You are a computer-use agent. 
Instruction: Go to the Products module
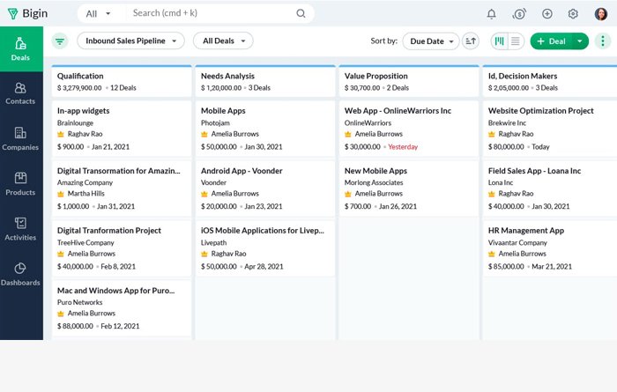(20, 184)
